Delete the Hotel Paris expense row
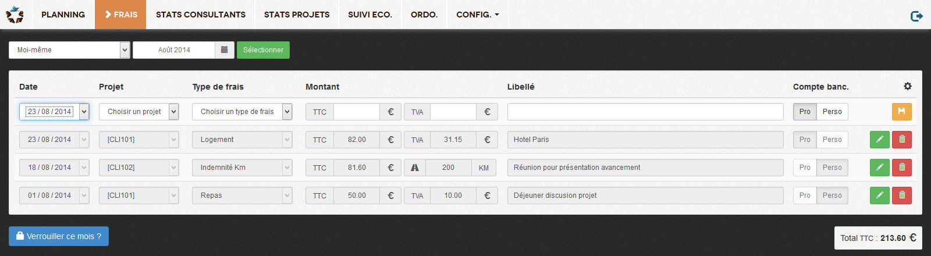Screen dimensions: 931x256 pyautogui.click(x=902, y=140)
